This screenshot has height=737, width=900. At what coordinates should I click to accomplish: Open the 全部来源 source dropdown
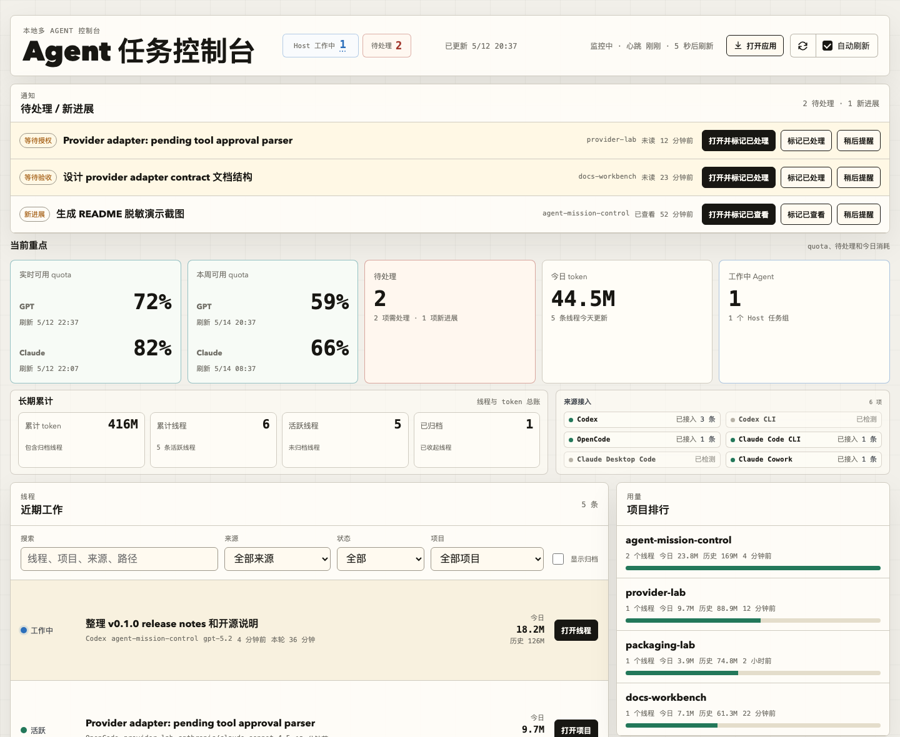277,559
